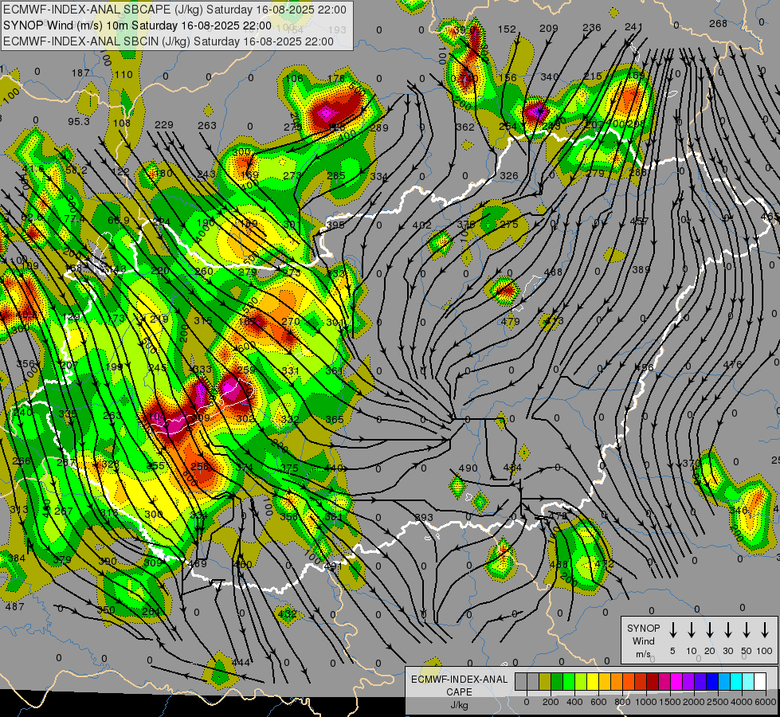Click the 4000 tick label in CAPE legend
Viewport: 780px width, 717px height.
tap(741, 702)
